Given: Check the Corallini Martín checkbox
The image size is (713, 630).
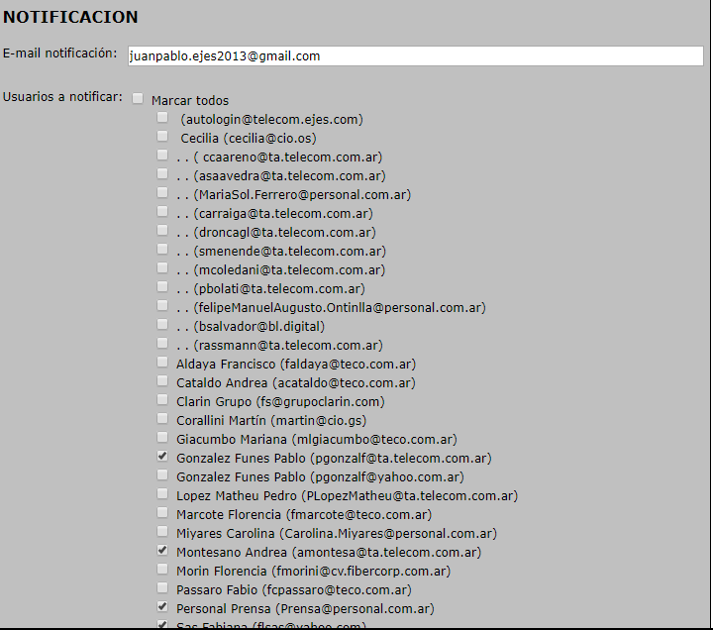Looking at the screenshot, I should click(162, 420).
